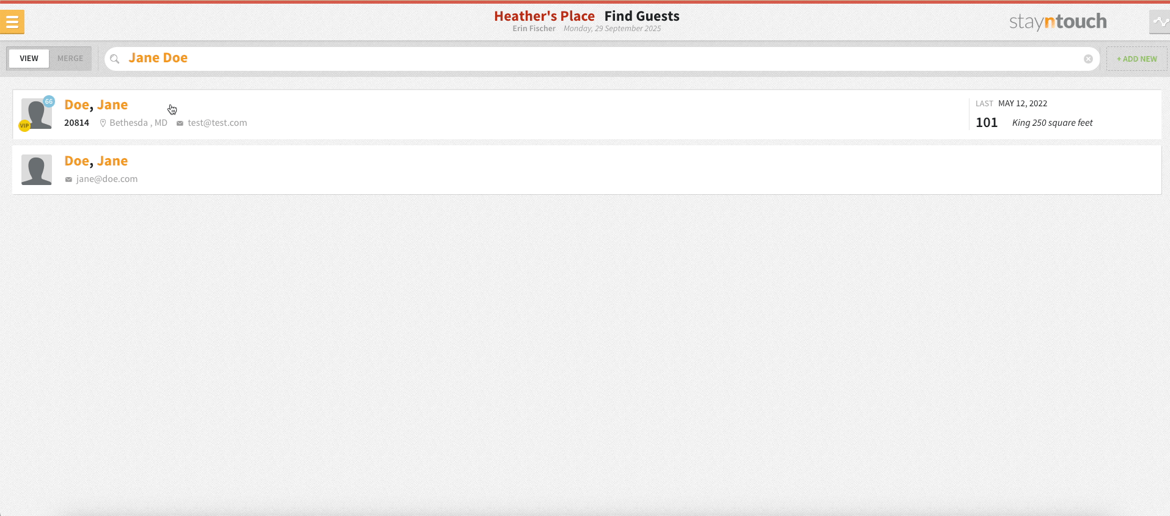
Task: Click the envelope icon beside test@test.com
Action: pyautogui.click(x=180, y=123)
